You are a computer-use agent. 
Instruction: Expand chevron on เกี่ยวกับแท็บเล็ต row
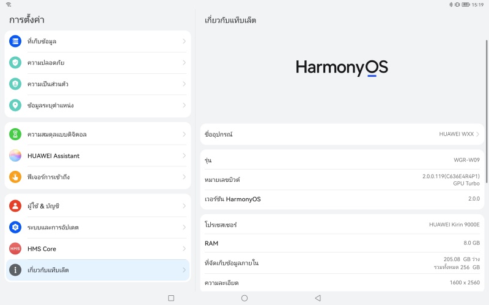[184, 270]
